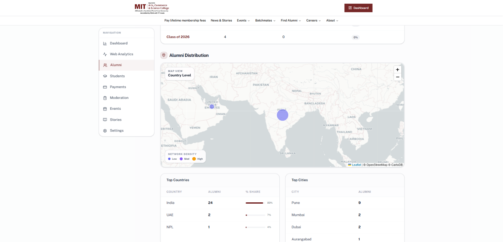Open the Careers dropdown menu
503x242 pixels.
pos(313,20)
